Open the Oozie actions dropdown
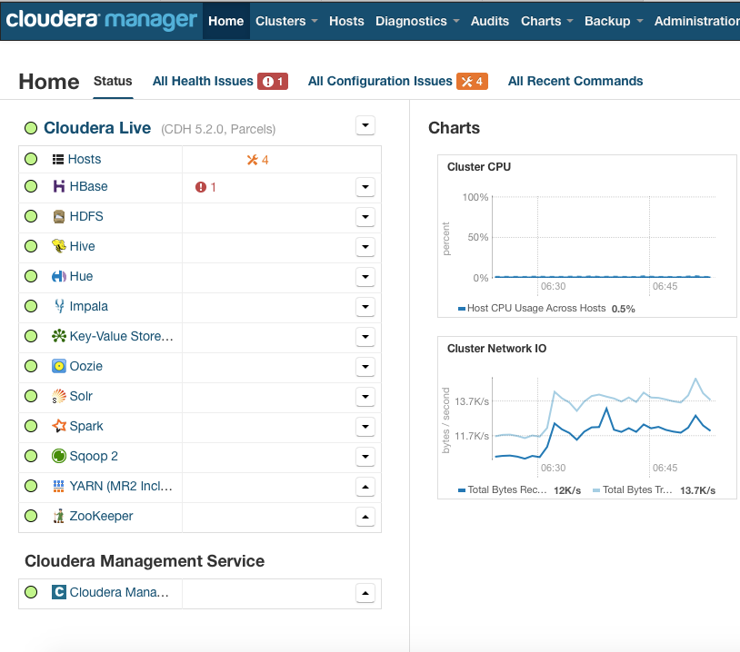740x652 pixels. pos(365,366)
